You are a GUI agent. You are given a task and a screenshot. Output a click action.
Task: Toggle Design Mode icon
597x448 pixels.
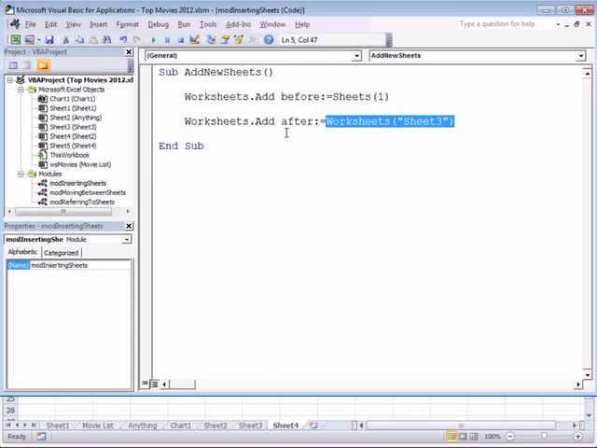point(195,39)
